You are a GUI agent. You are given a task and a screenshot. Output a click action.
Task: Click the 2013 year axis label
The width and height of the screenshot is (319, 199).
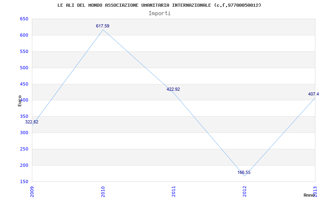(315, 191)
